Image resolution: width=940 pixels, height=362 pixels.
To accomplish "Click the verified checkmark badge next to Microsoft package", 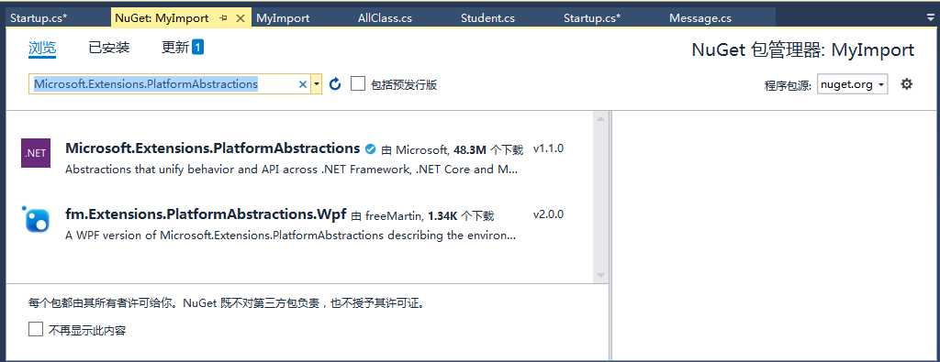I will pos(371,148).
